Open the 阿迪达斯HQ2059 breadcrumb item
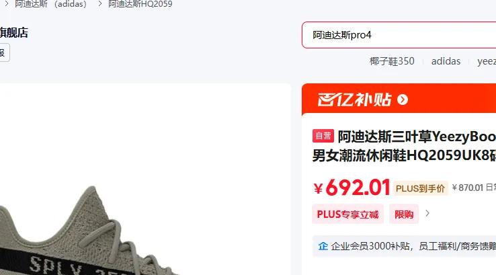 click(140, 4)
